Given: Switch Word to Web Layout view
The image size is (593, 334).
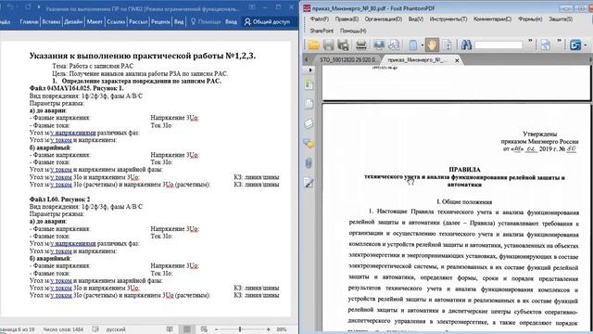Looking at the screenshot, I should [x=204, y=329].
